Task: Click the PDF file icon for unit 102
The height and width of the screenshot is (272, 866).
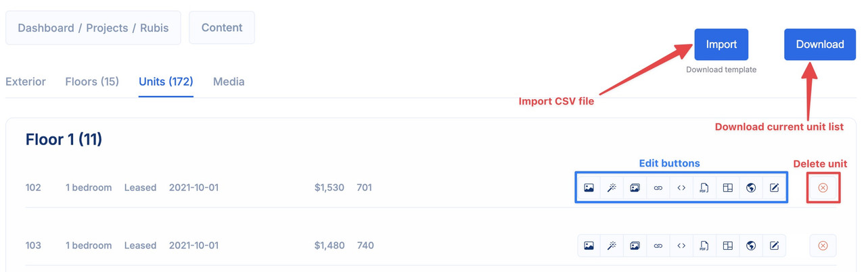Action: [704, 188]
